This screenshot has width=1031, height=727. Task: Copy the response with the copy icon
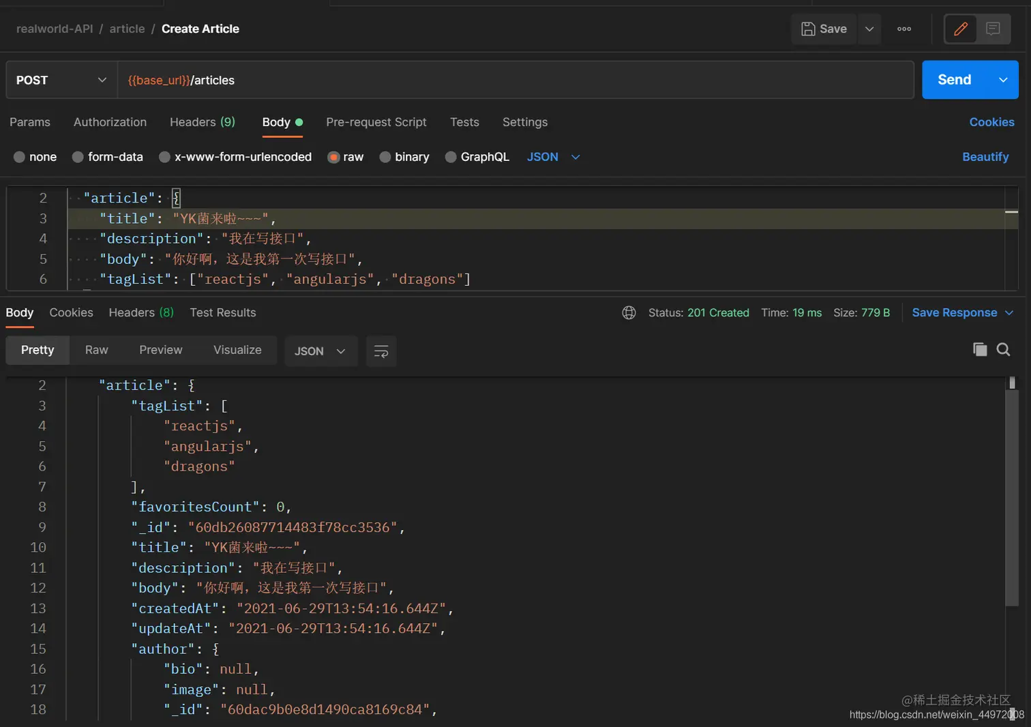(x=980, y=349)
